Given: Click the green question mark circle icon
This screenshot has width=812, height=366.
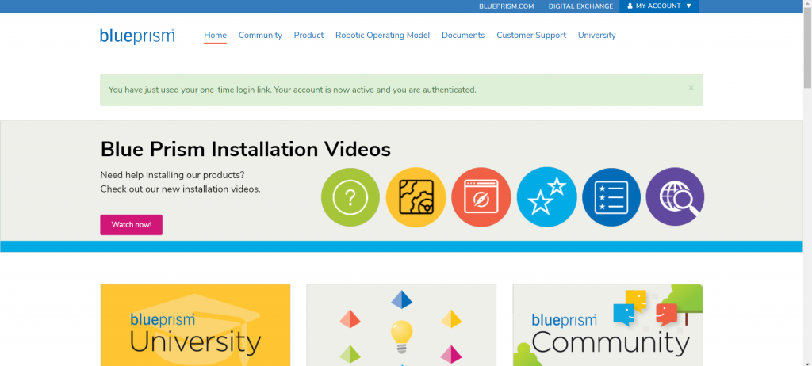Looking at the screenshot, I should point(350,197).
